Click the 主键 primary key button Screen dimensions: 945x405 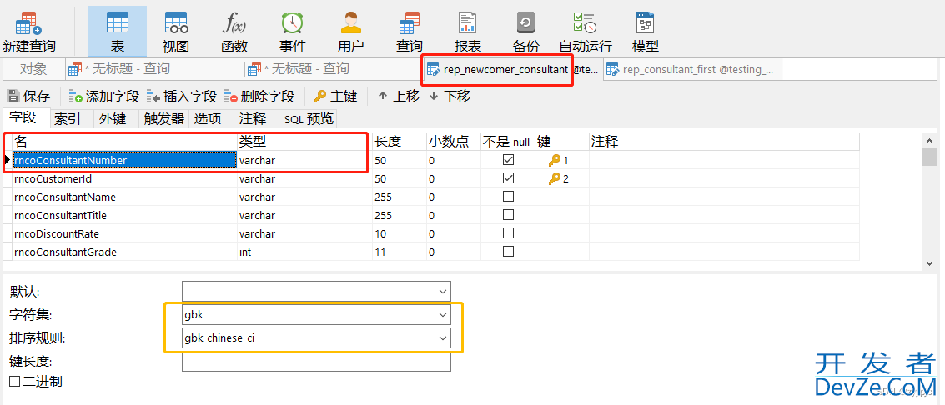point(335,97)
